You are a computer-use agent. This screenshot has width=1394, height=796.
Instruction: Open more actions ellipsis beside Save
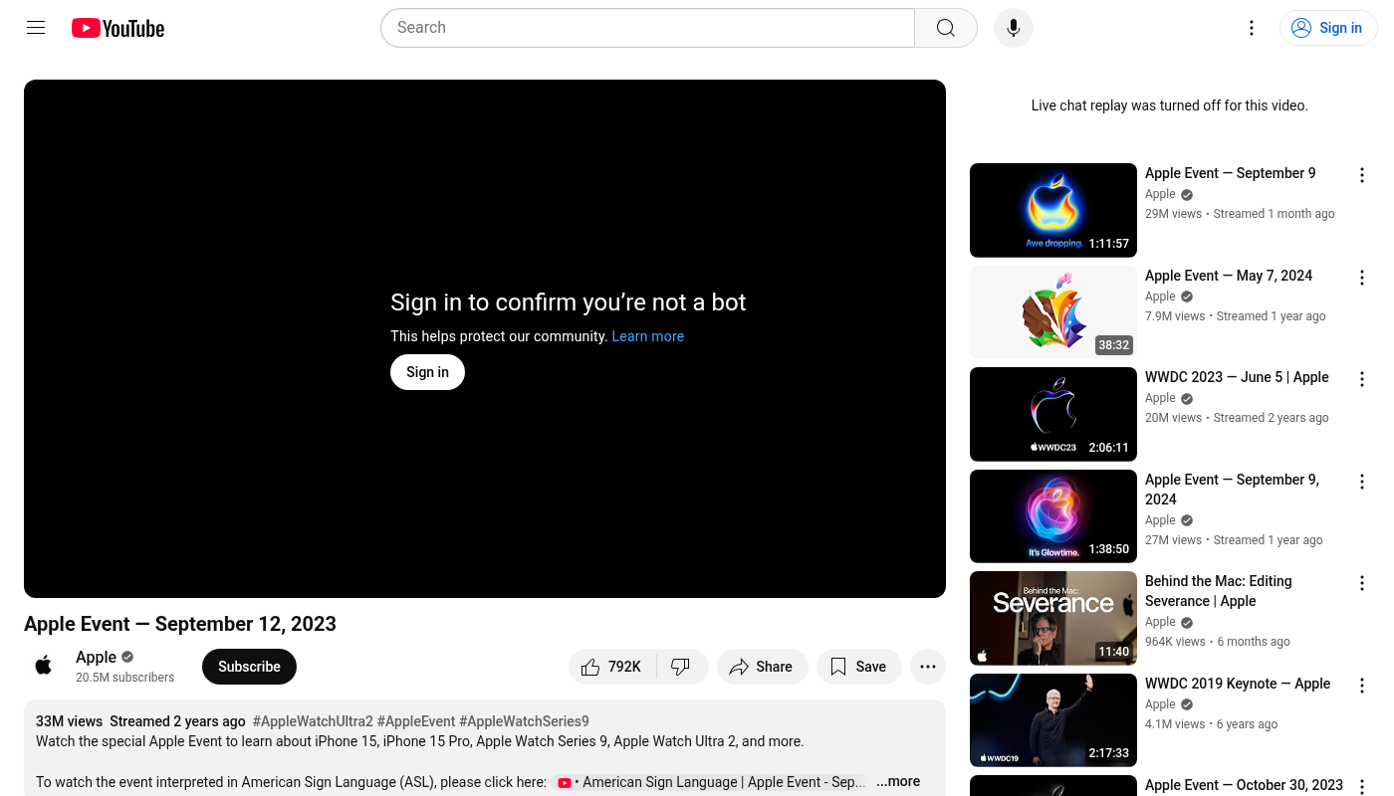tap(927, 667)
